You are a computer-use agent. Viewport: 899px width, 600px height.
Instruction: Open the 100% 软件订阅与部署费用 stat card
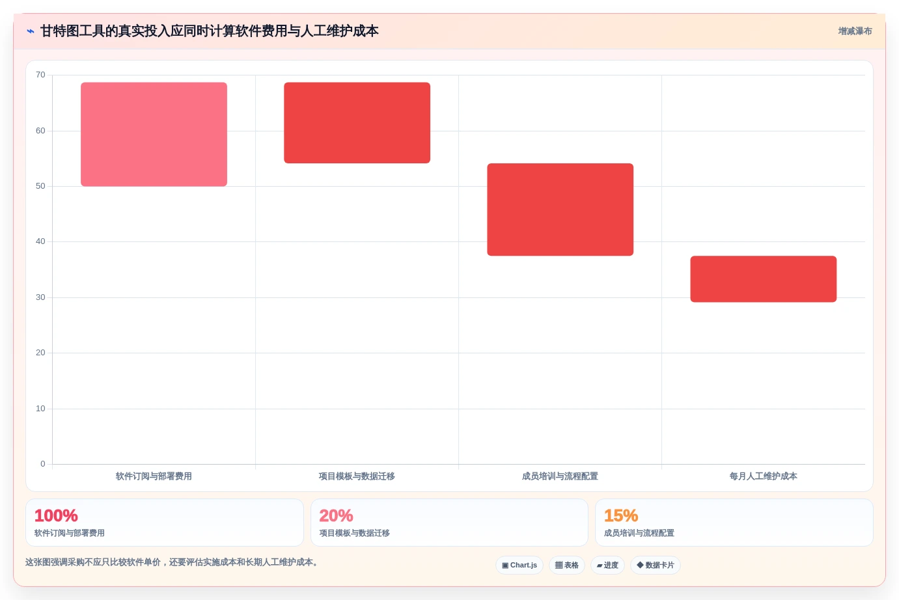click(165, 523)
